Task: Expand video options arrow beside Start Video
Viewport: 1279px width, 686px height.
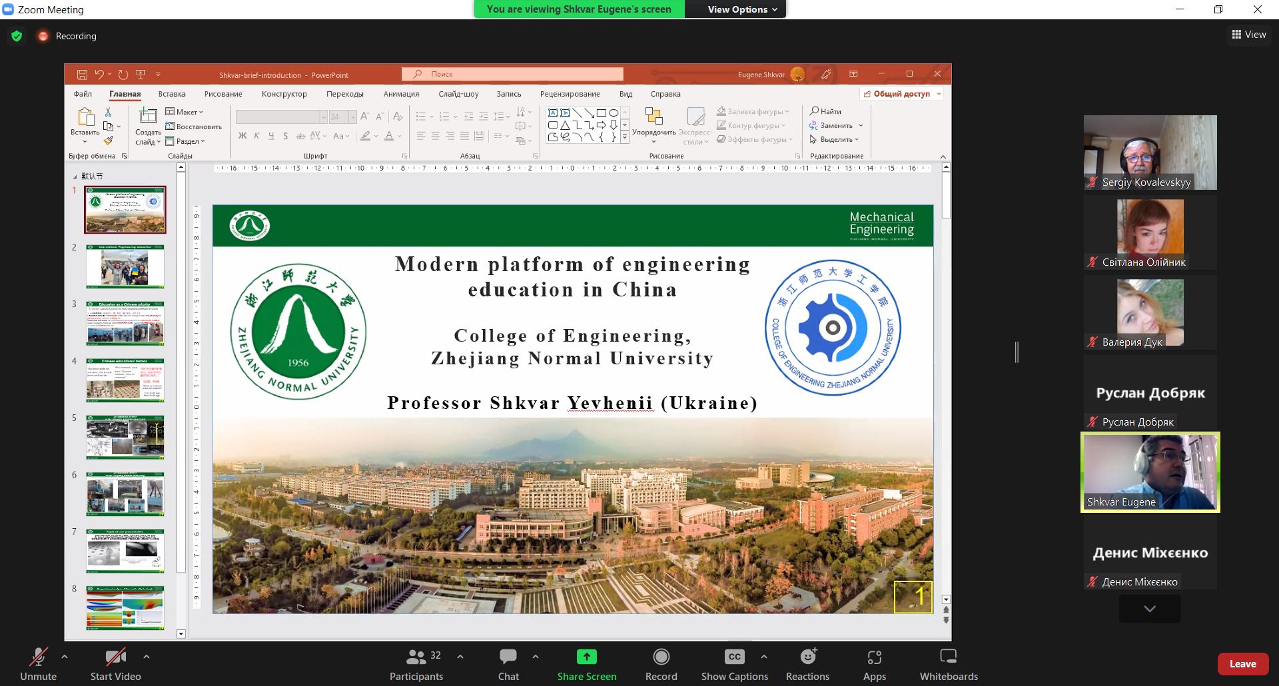Action: pyautogui.click(x=146, y=657)
